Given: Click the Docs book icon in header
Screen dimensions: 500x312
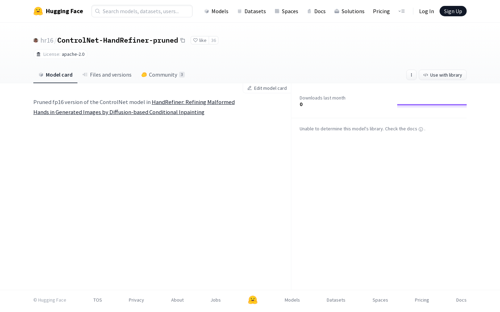Looking at the screenshot, I should click(309, 11).
